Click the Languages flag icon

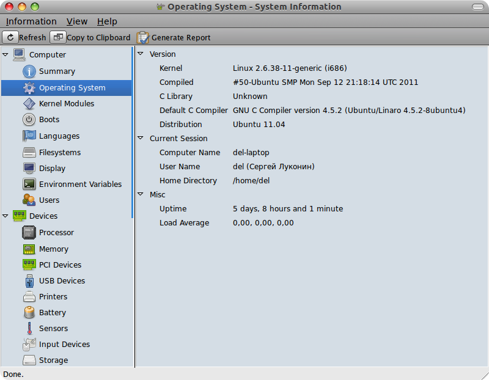point(29,136)
